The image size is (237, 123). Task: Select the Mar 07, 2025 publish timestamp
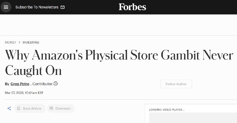pos(24,93)
